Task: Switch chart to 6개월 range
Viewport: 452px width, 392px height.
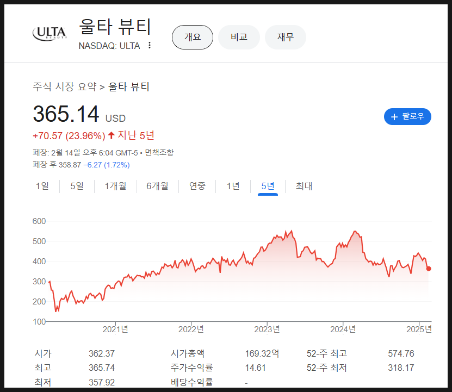Action: point(157,186)
